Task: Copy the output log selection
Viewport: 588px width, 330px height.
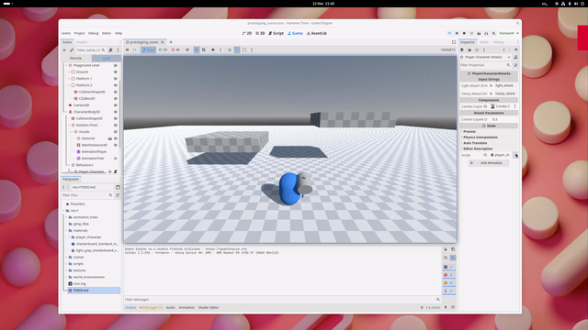Action: (453, 249)
